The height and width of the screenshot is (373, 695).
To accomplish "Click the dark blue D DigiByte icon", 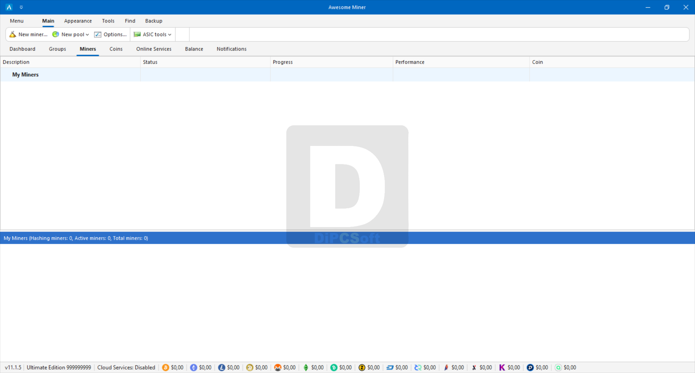I will [530, 368].
